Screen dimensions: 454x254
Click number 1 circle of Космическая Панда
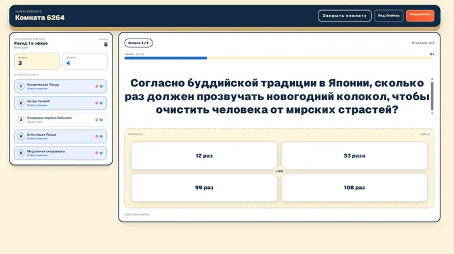pyautogui.click(x=21, y=86)
